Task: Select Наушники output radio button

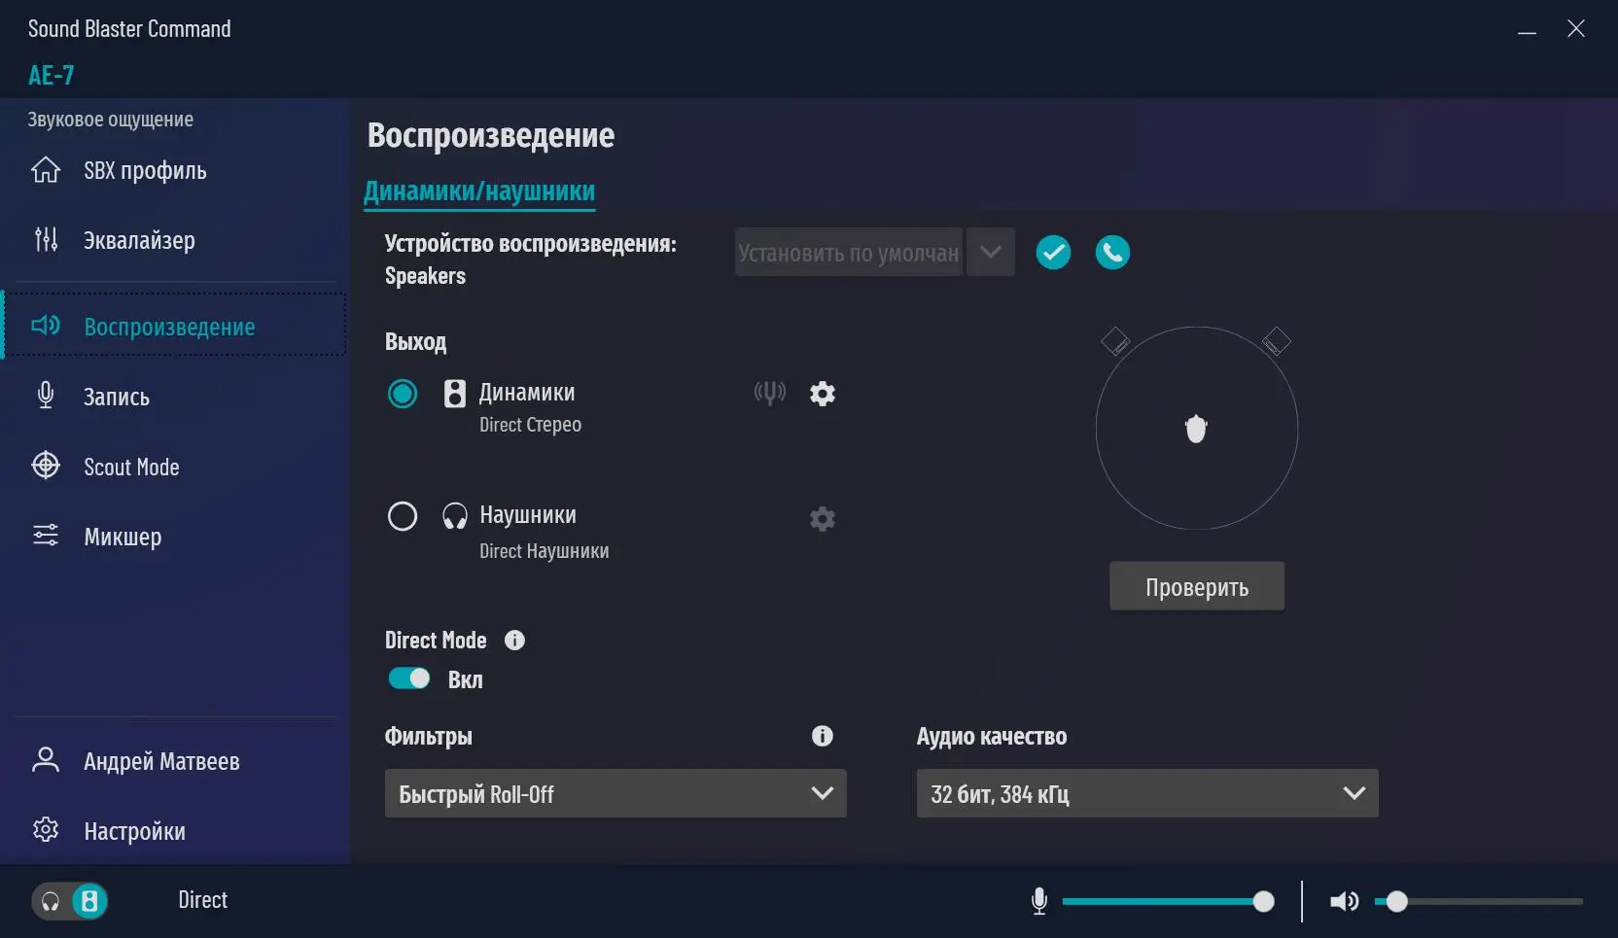Action: click(403, 516)
